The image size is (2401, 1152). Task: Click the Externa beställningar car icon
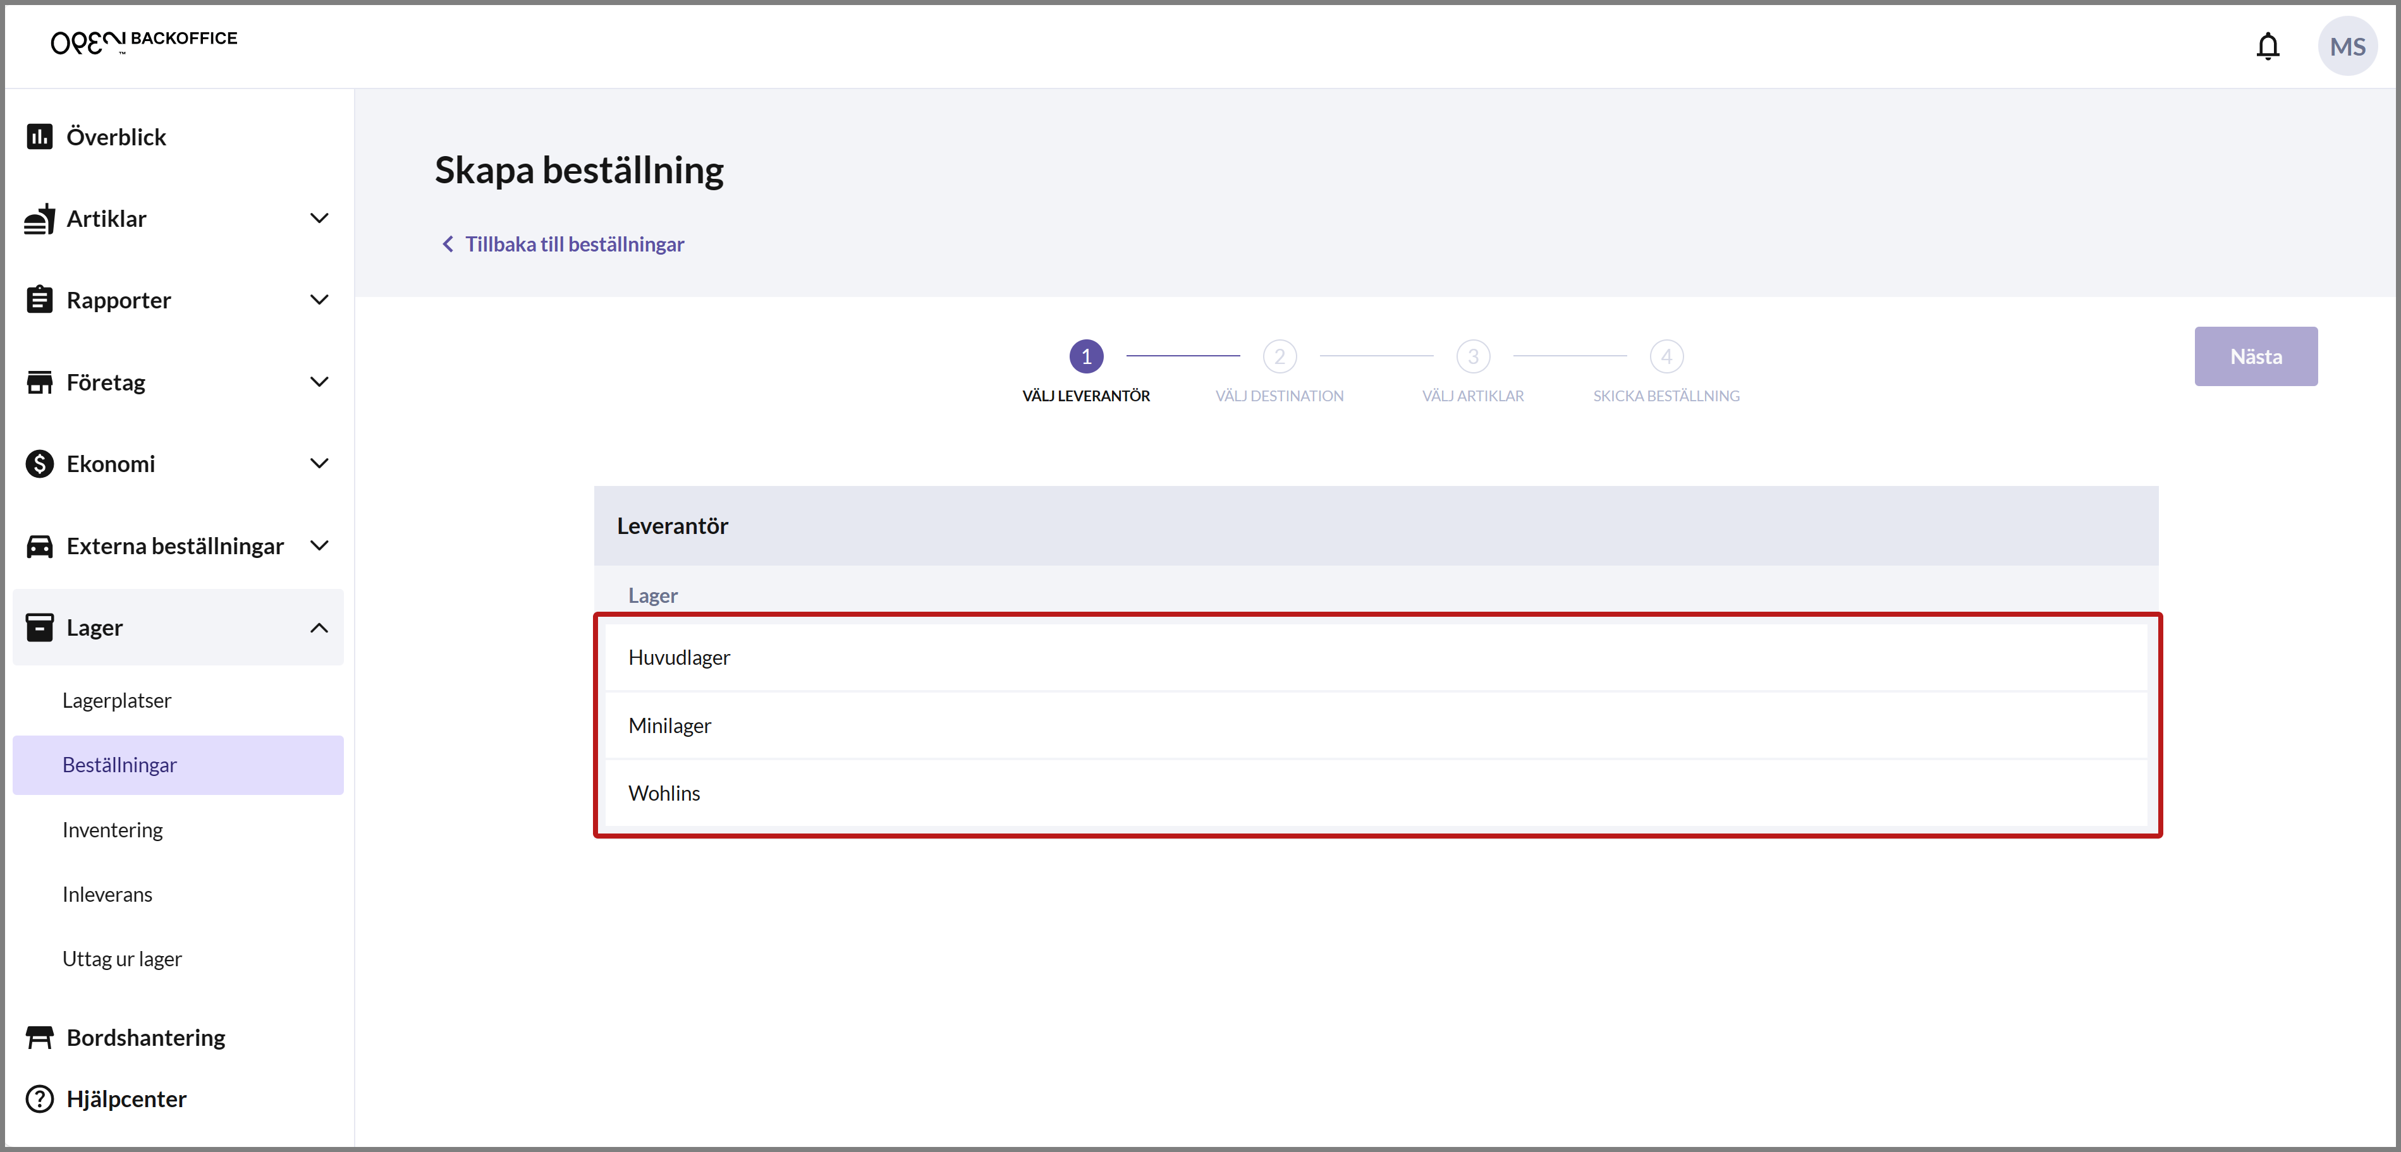[x=39, y=545]
